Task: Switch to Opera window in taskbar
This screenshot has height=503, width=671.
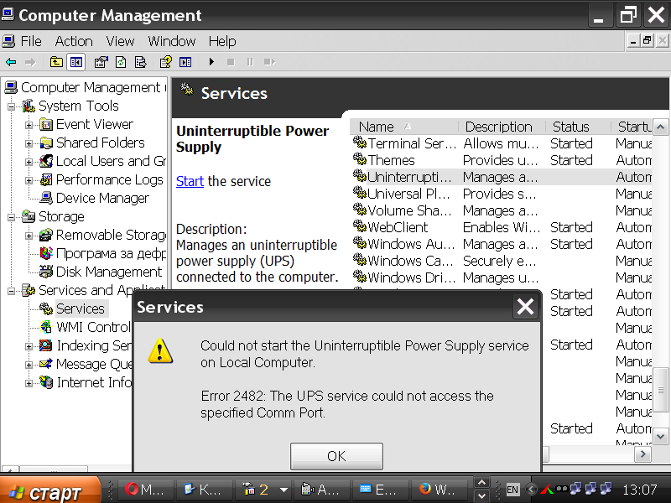Action: [145, 490]
